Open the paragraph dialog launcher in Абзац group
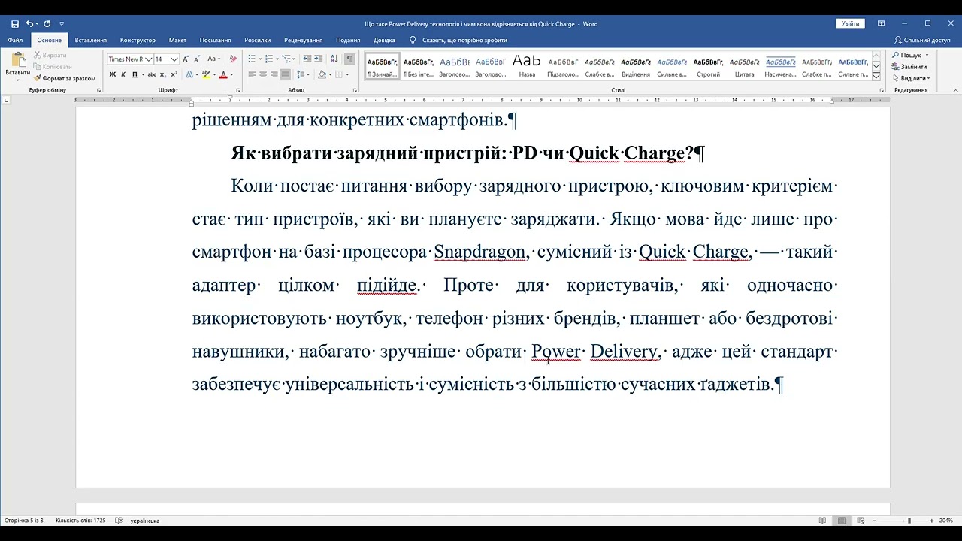Image resolution: width=962 pixels, height=541 pixels. (x=355, y=90)
